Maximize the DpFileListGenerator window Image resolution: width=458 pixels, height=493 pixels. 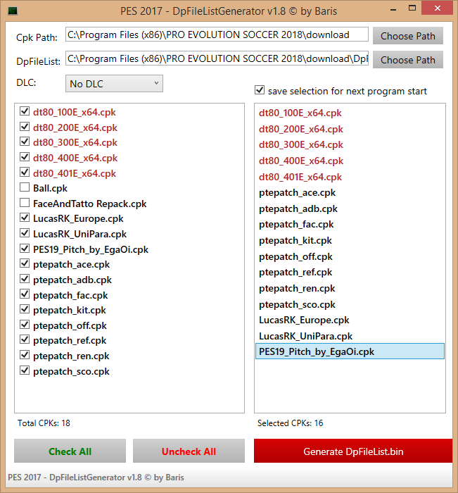click(x=412, y=8)
